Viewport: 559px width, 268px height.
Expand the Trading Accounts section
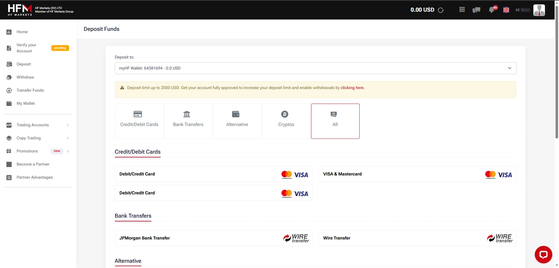point(32,125)
